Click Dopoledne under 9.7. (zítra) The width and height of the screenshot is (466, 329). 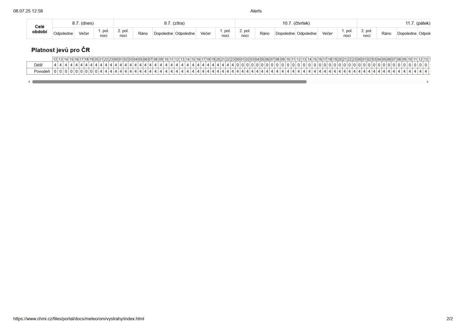tap(163, 33)
